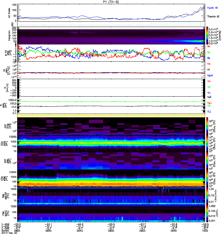Click the plot title P1 (TH-B)
The height and width of the screenshot is (237, 222).
[x=111, y=2]
